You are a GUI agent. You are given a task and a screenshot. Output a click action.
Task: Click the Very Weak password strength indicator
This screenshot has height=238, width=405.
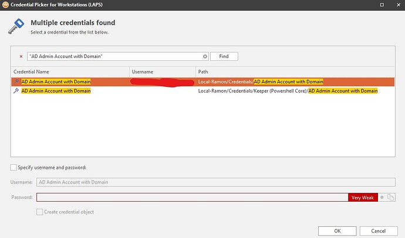click(363, 198)
